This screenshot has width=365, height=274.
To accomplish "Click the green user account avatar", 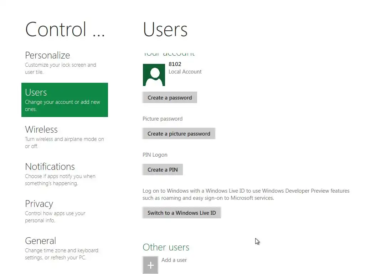I will tap(154, 75).
